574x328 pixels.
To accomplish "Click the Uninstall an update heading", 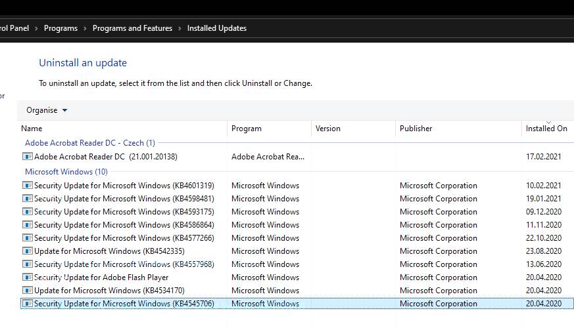I will coord(83,63).
